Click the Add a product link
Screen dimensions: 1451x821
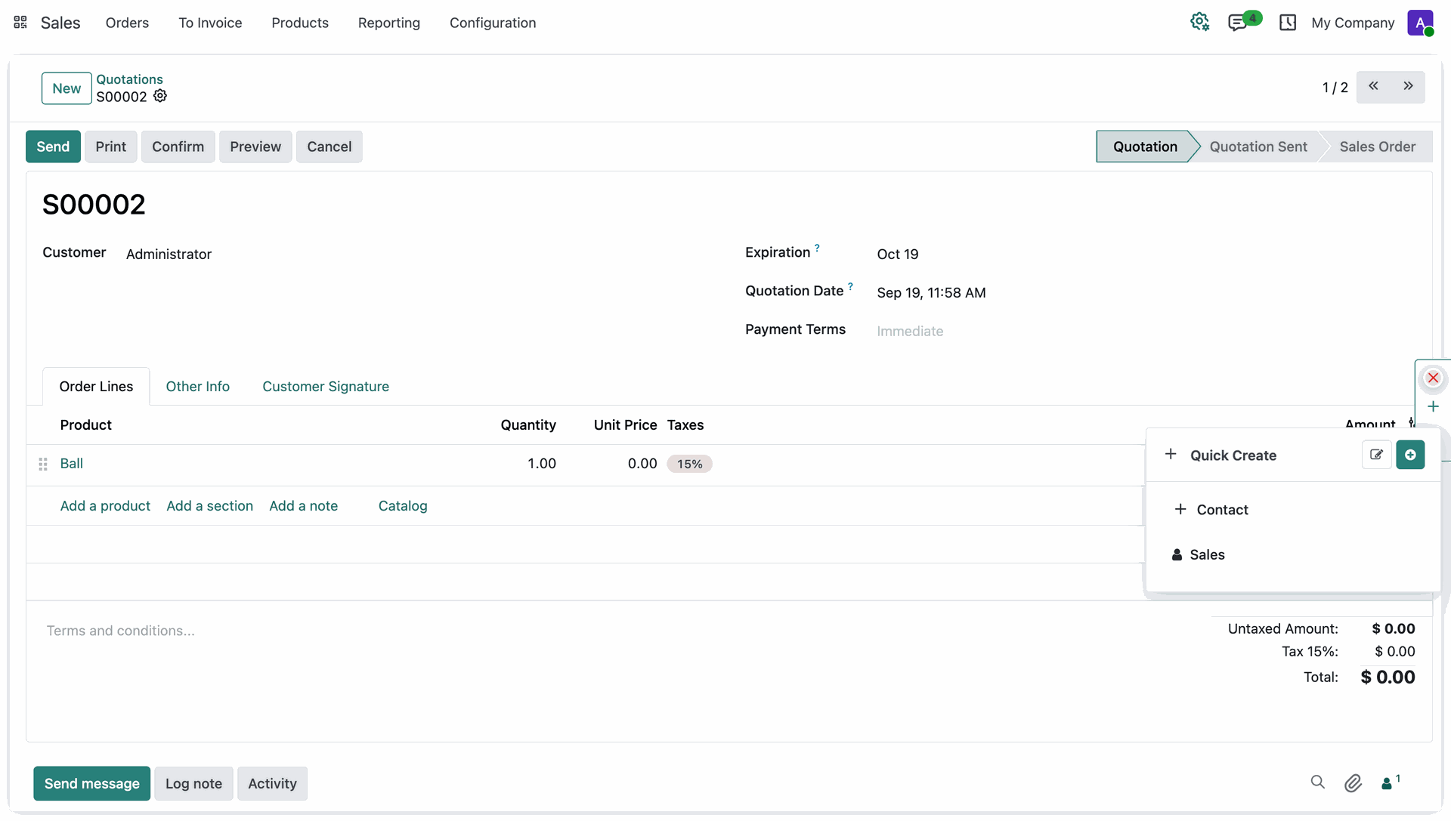tap(105, 506)
